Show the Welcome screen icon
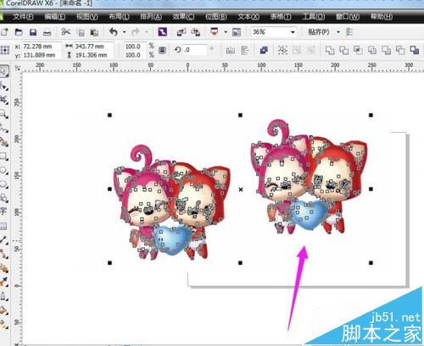This screenshot has height=346, width=424. [237, 32]
